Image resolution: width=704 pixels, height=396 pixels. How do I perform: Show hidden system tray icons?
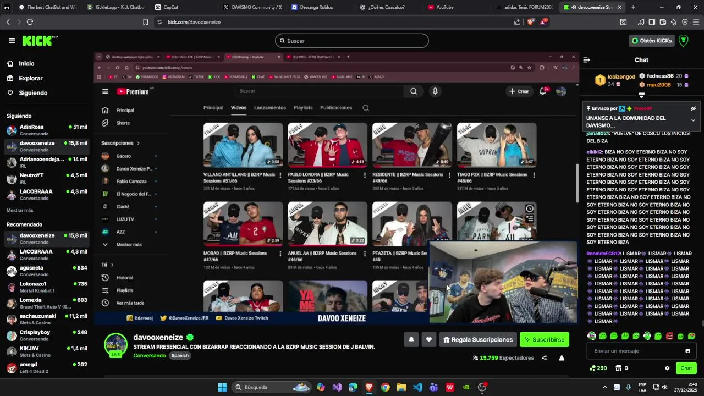pos(604,387)
